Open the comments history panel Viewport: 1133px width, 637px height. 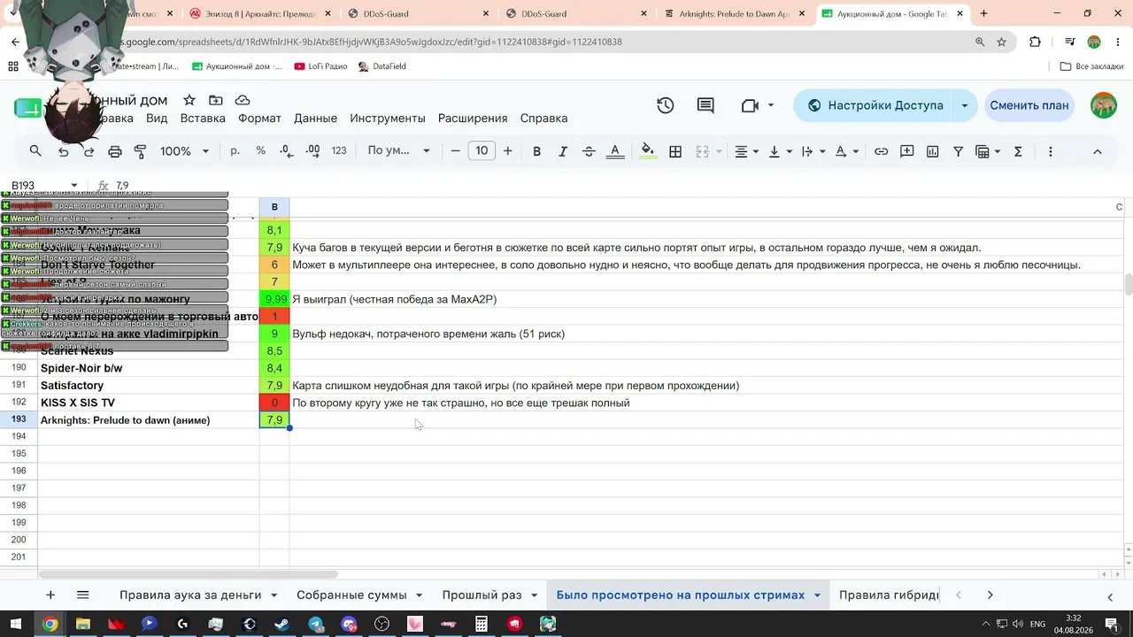click(x=705, y=105)
